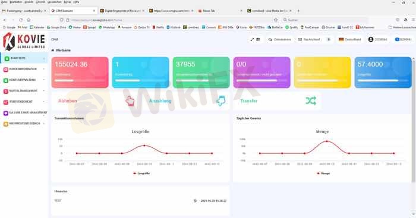Open the Abheben withdraw hand icon
Image resolution: width=416 pixels, height=218 pixels.
130,101
